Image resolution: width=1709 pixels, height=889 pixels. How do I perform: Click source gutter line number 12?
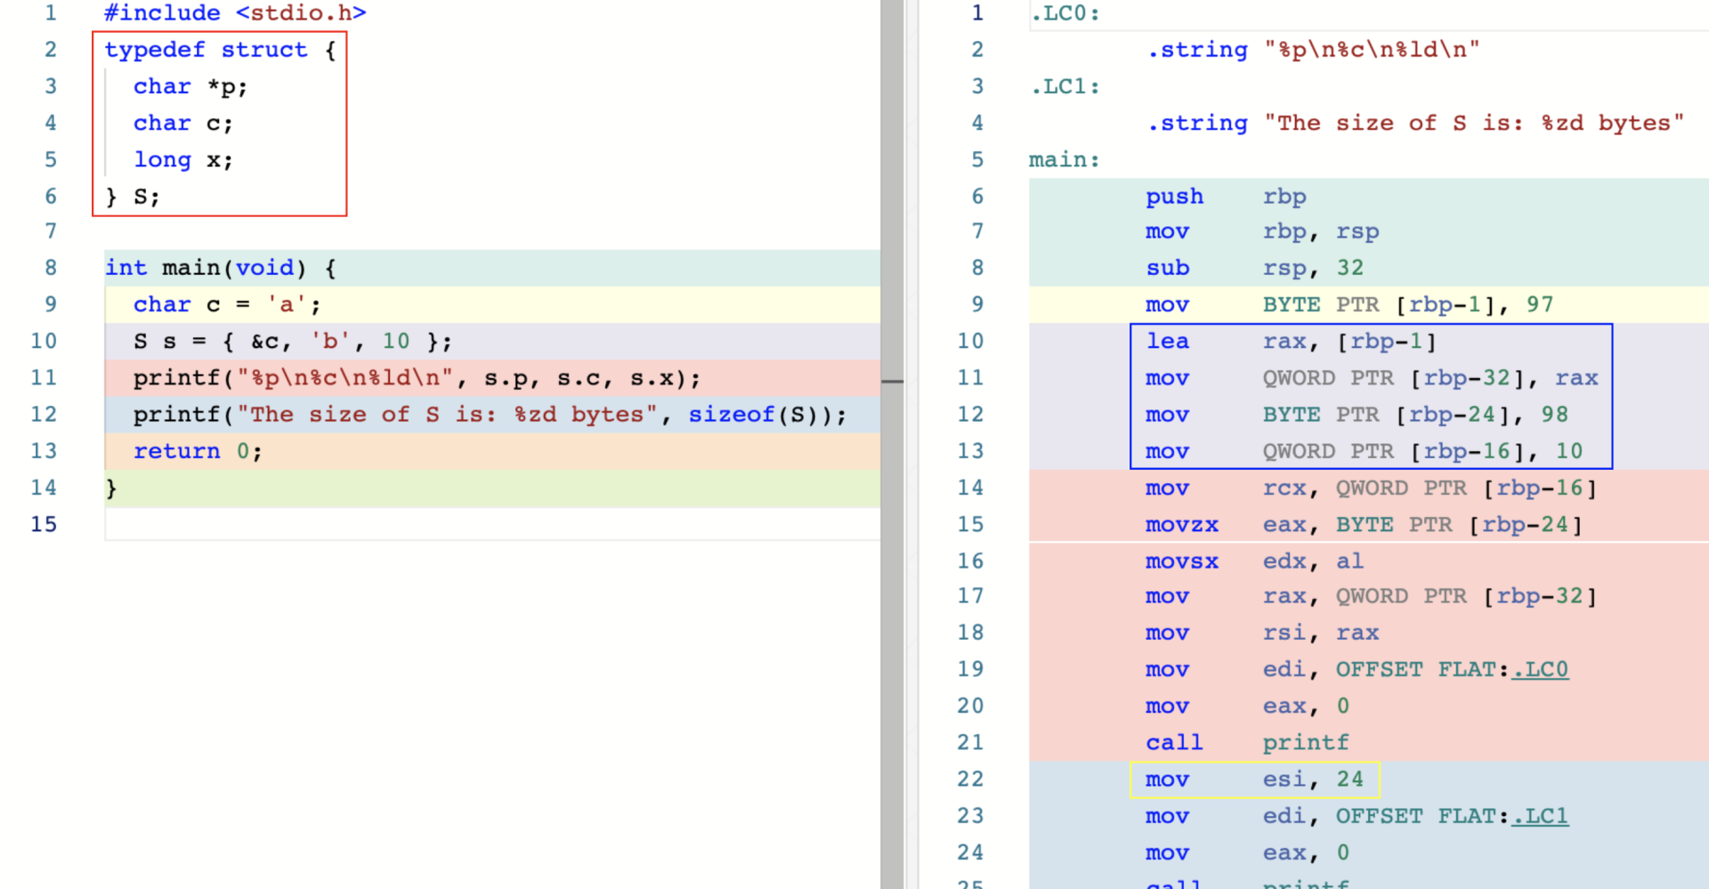pyautogui.click(x=44, y=415)
